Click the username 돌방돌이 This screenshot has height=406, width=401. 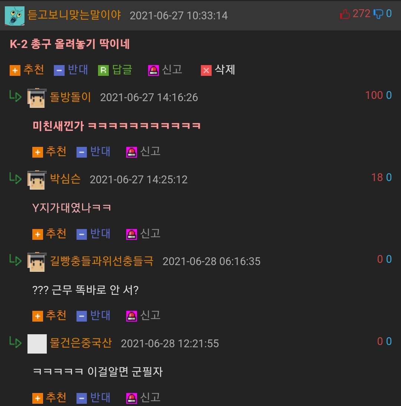click(x=70, y=97)
